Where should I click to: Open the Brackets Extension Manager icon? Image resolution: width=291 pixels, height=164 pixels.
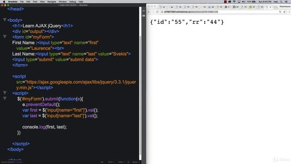pos(144,16)
